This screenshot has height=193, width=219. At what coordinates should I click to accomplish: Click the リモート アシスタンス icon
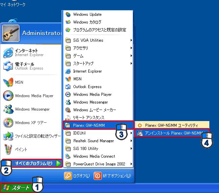(68, 118)
